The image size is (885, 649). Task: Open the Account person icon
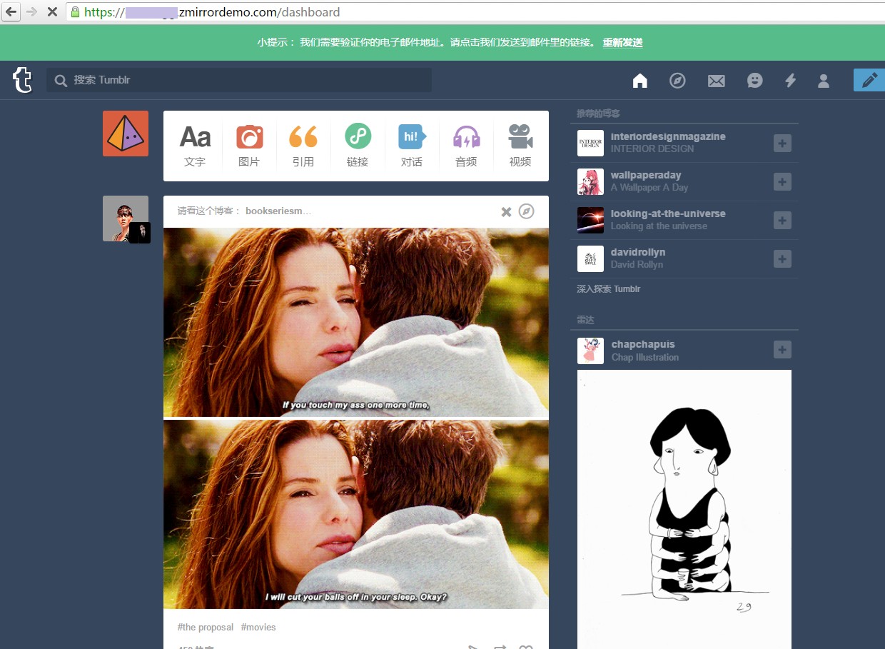pos(824,81)
